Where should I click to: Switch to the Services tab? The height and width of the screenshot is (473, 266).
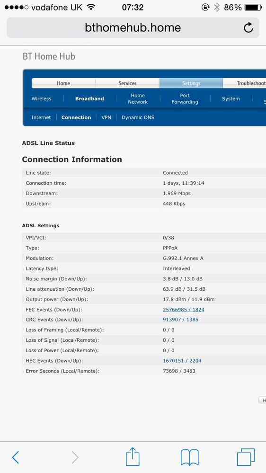[127, 83]
